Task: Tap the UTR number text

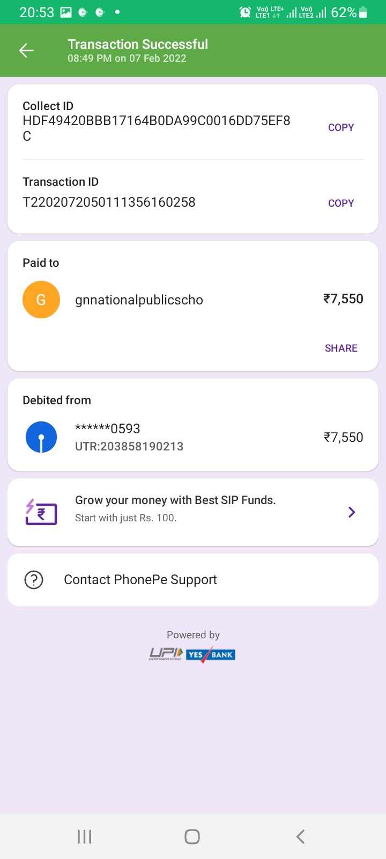Action: click(129, 447)
